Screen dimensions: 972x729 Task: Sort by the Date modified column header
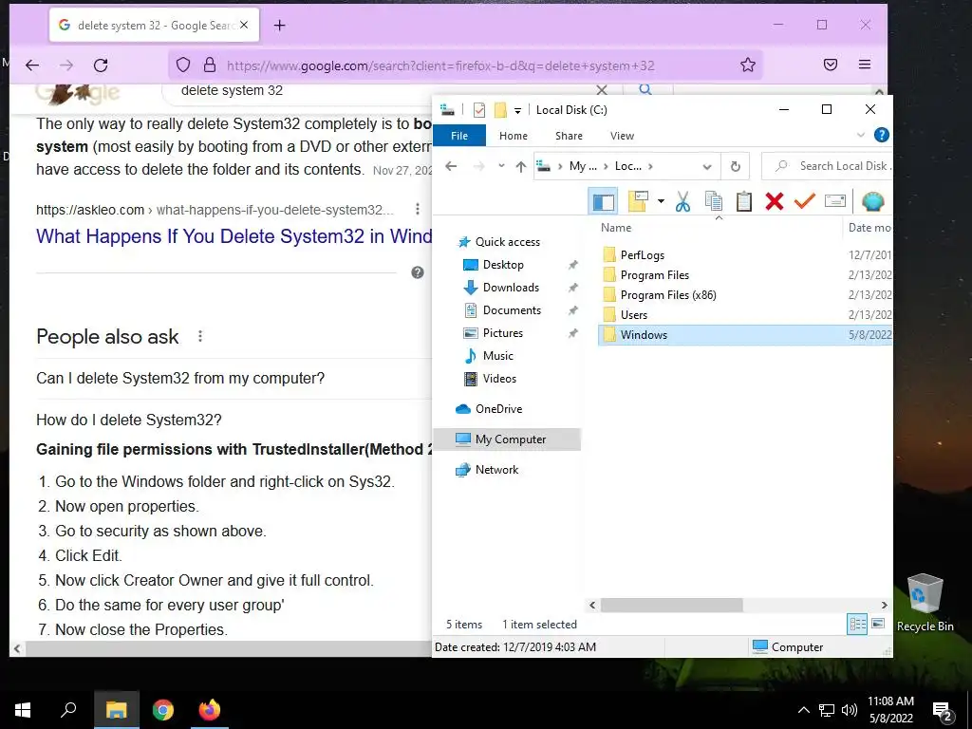coord(869,228)
